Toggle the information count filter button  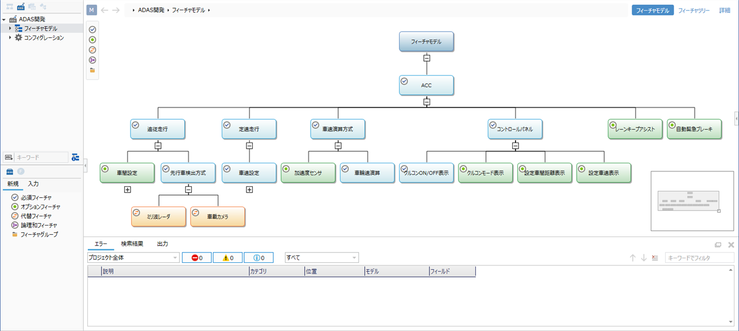[x=259, y=258]
